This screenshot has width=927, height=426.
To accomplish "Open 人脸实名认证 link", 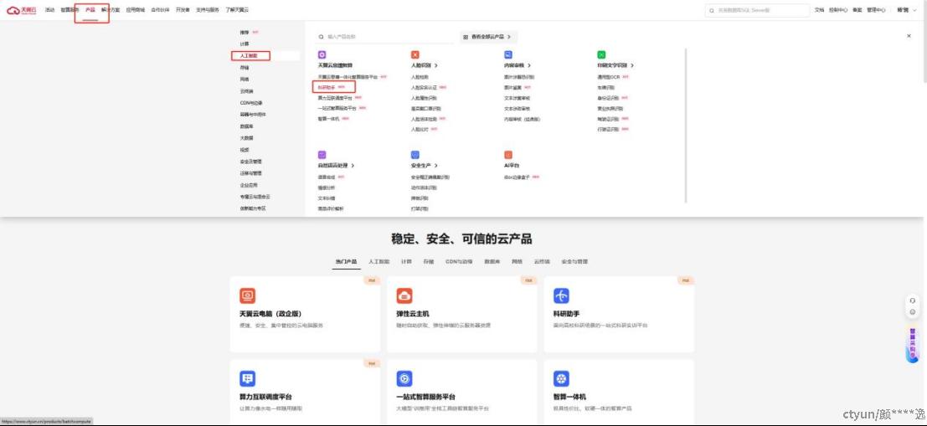I will click(x=424, y=87).
